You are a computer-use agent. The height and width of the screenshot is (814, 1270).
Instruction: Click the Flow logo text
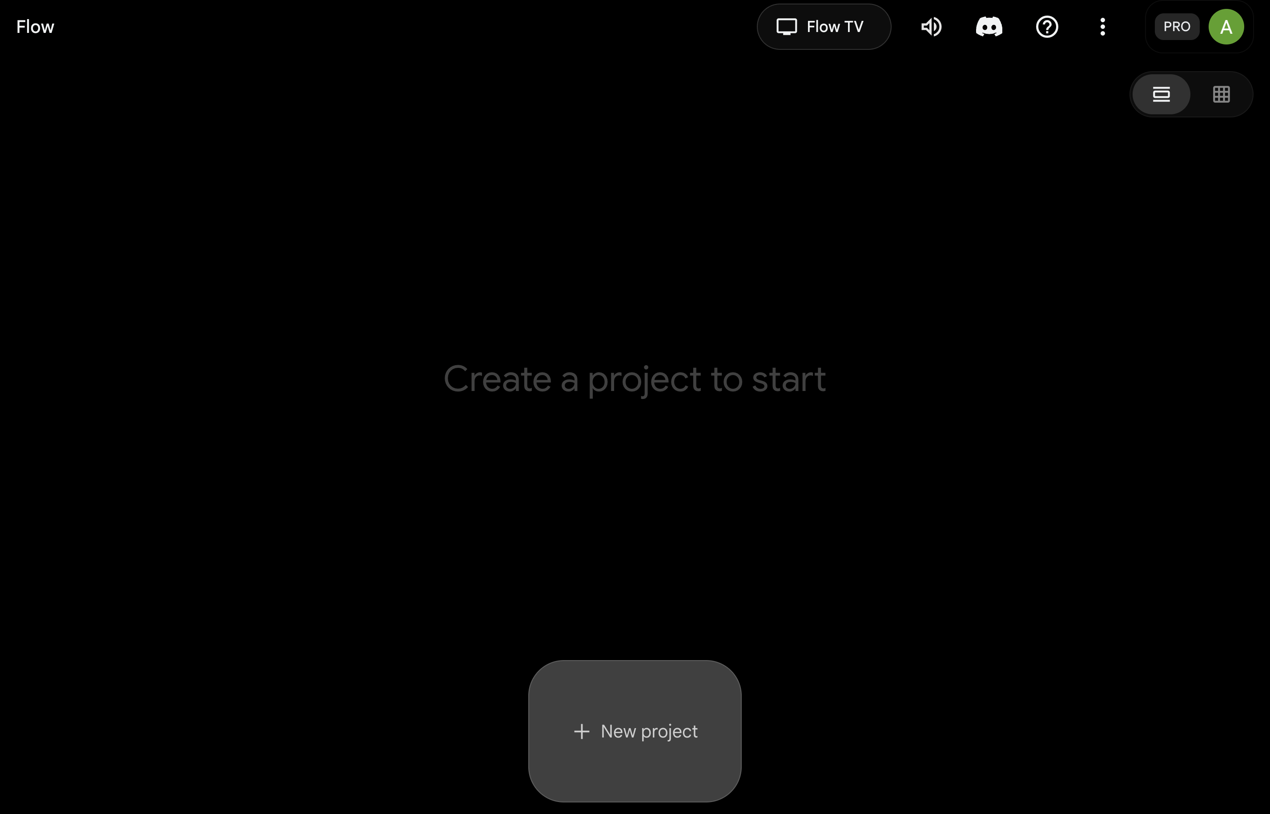[35, 26]
